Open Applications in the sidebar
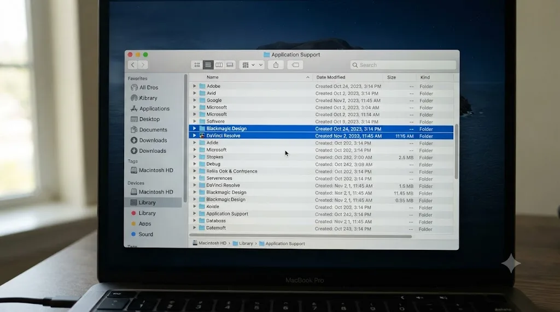 150,109
